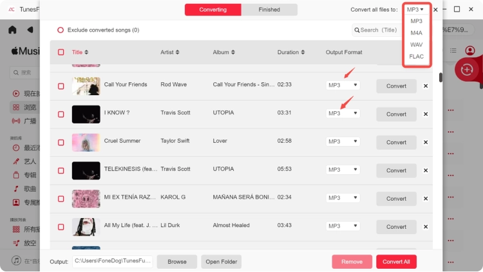
Task: Click Convert for I KNOW ?
Action: pyautogui.click(x=396, y=114)
